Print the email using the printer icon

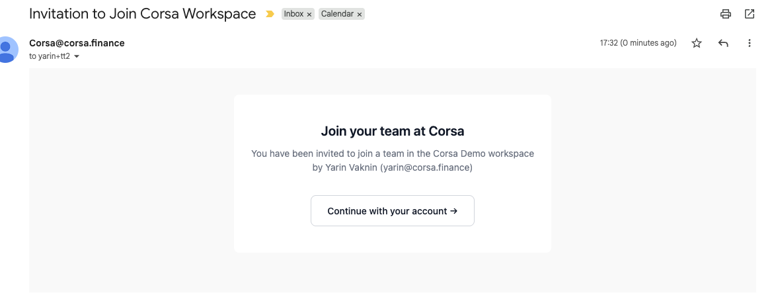(x=726, y=14)
